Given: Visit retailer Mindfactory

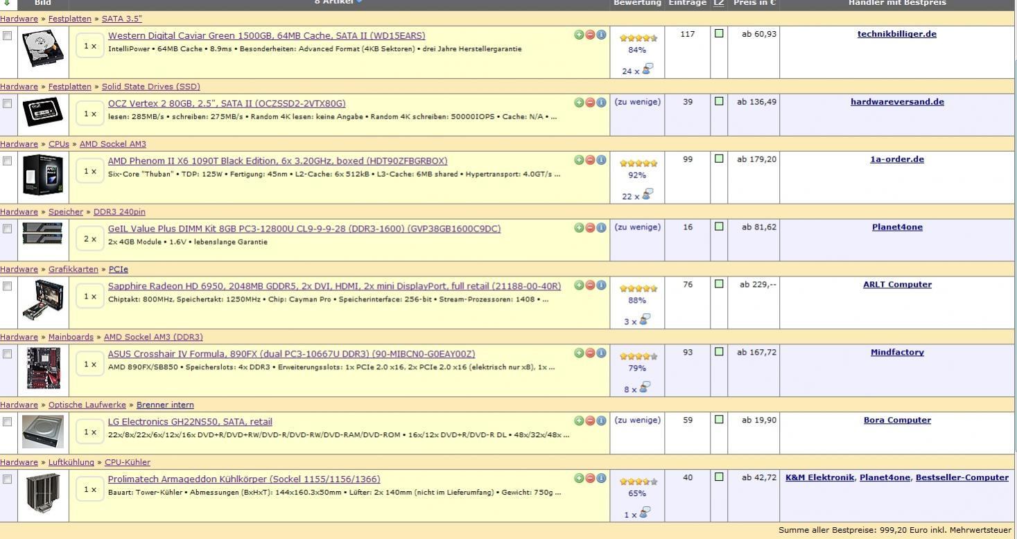Looking at the screenshot, I should [897, 353].
